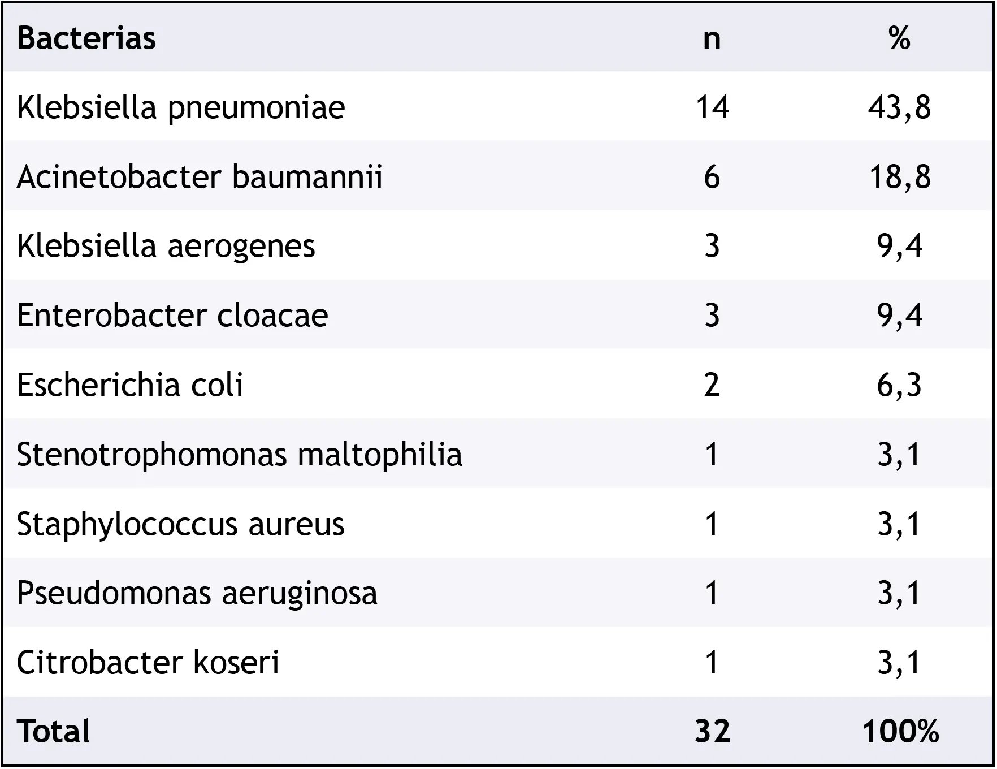This screenshot has height=769, width=997.
Task: Select the Pseudomonas aeruginosa row label
Action: (x=197, y=594)
